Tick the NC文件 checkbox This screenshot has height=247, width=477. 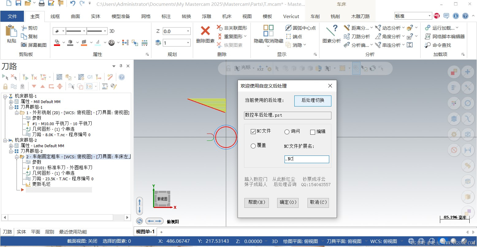253,131
